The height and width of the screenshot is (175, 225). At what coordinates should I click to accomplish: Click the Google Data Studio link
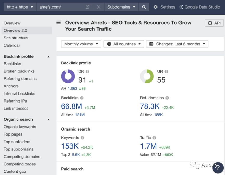click(x=202, y=7)
